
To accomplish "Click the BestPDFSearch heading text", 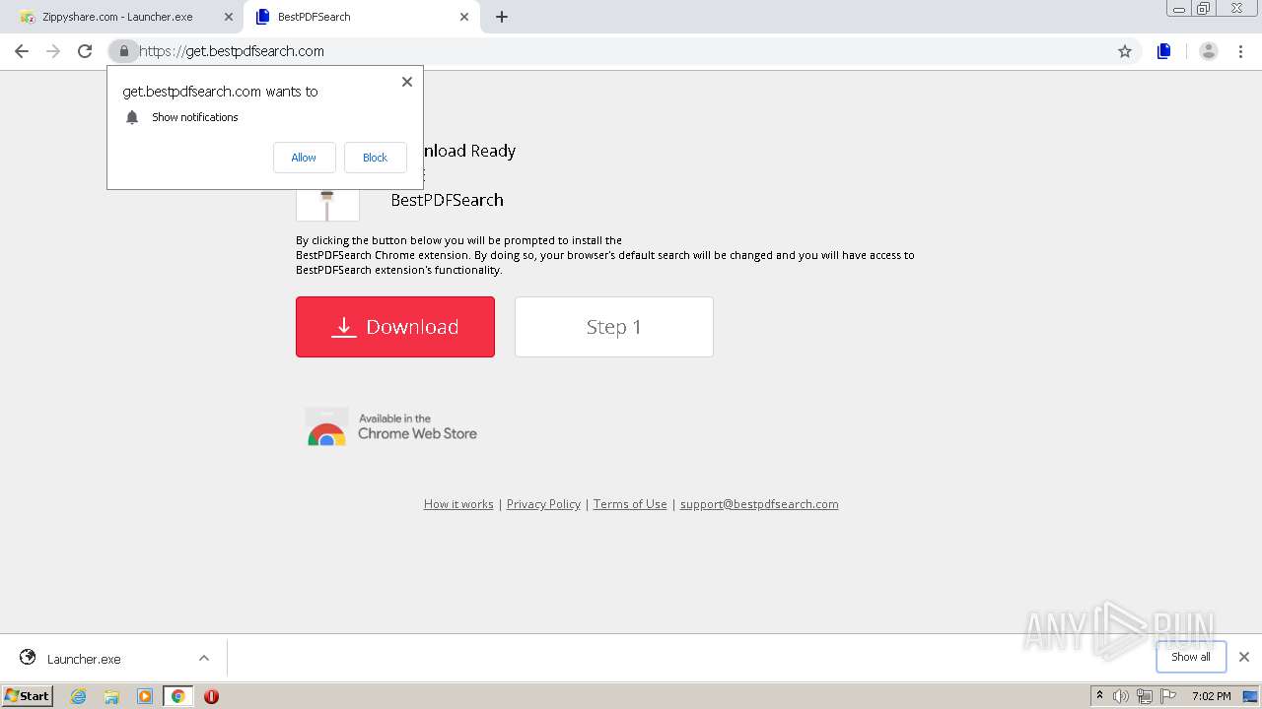I will point(447,200).
